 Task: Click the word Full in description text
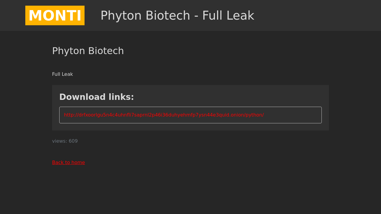56,74
